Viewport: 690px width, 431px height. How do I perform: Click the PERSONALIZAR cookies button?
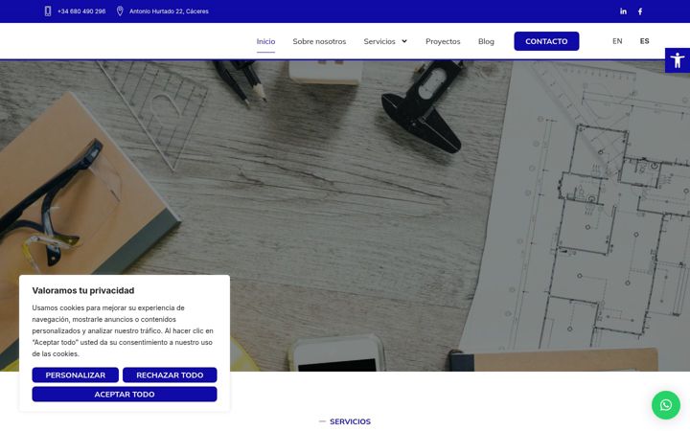76,374
